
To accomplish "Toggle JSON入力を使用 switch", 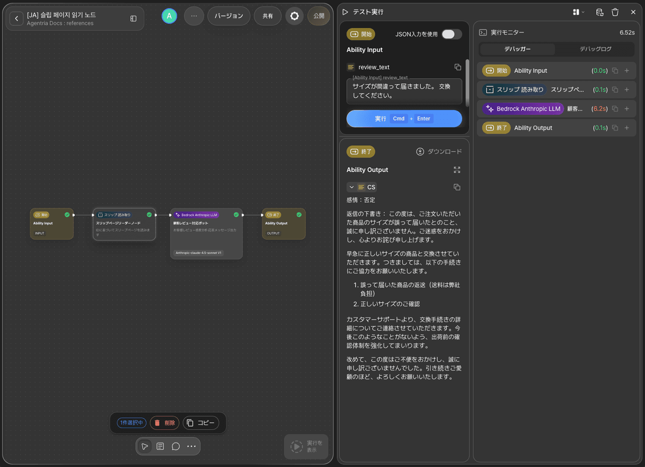I will pos(452,34).
